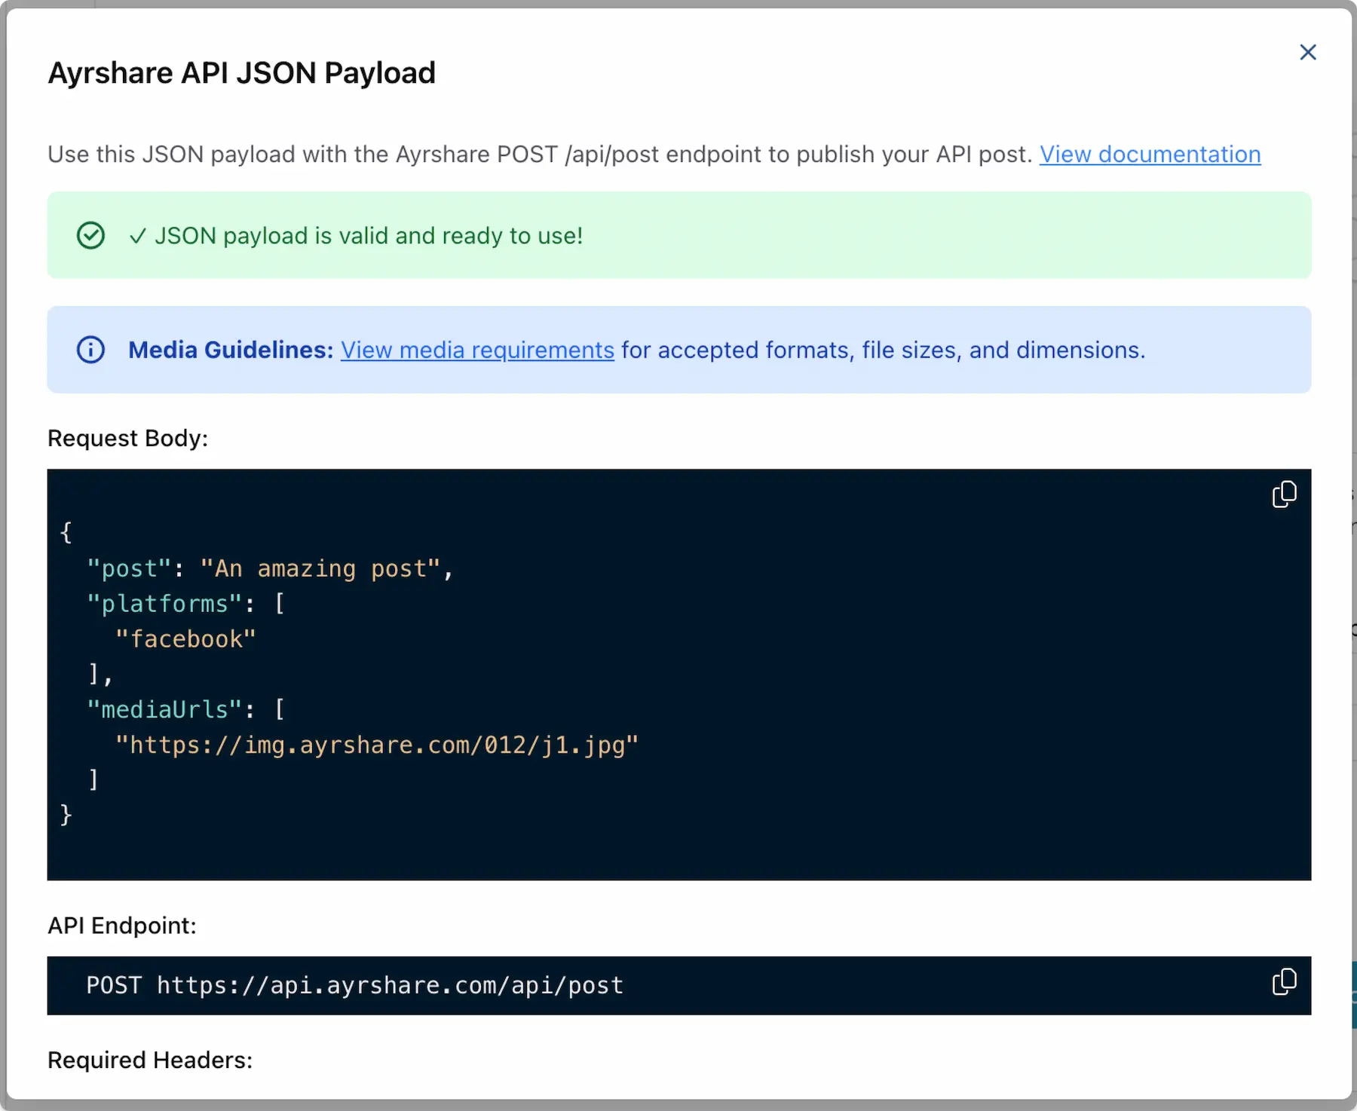Click the "Required Headers:" label
Viewport: 1357px width, 1111px height.
[x=150, y=1060]
